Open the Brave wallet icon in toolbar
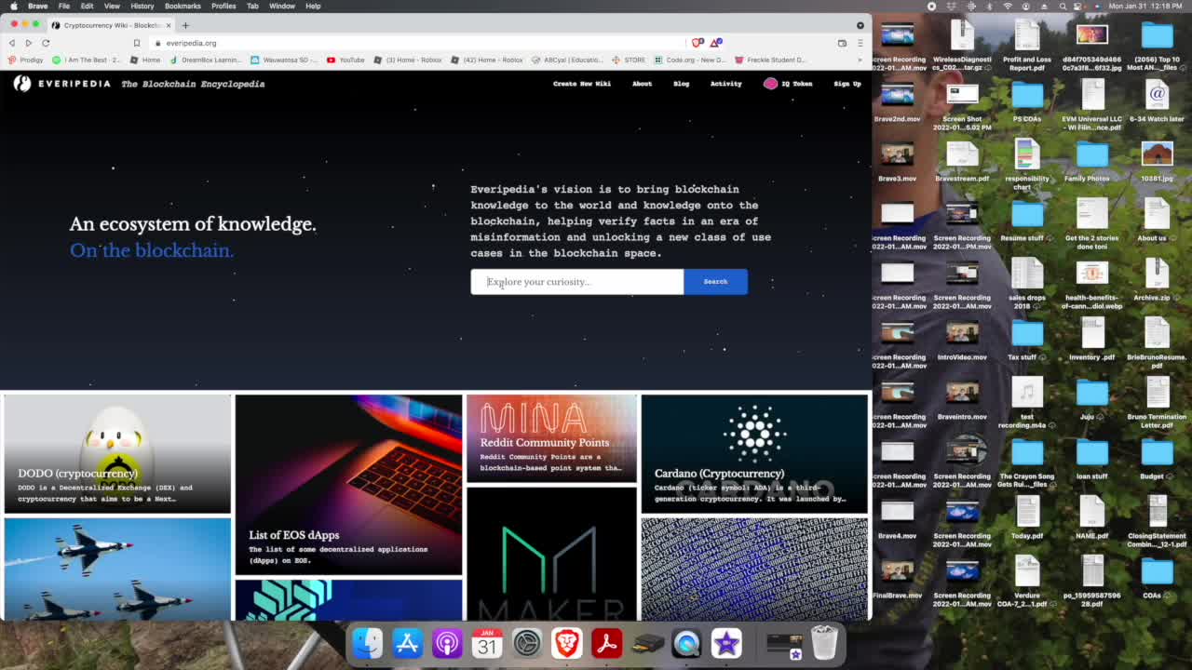The height and width of the screenshot is (670, 1192). click(842, 43)
